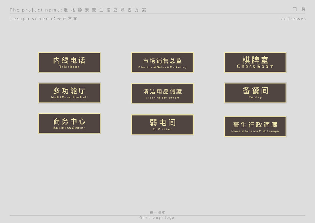Click the 清洁用品储藏 Cleaning Storeroom plate

(x=162, y=93)
